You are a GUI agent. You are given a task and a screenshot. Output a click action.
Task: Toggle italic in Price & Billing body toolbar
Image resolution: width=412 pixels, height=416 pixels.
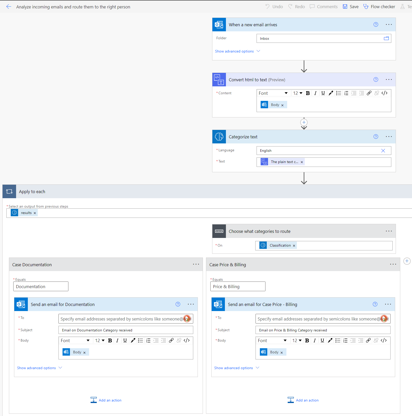pos(314,340)
